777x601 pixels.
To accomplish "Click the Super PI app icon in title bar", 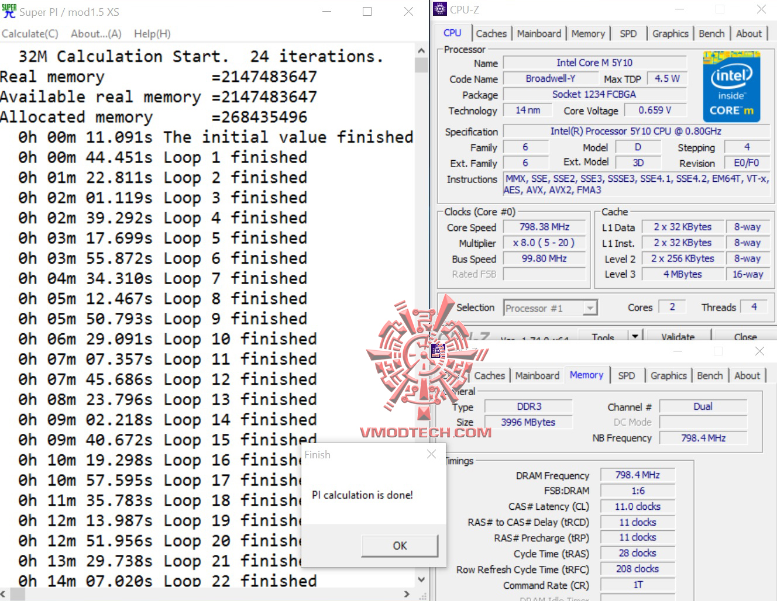I will [9, 11].
